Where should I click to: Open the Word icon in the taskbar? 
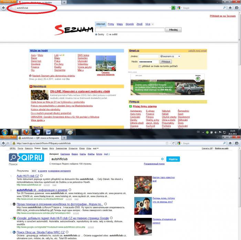pos(48,132)
